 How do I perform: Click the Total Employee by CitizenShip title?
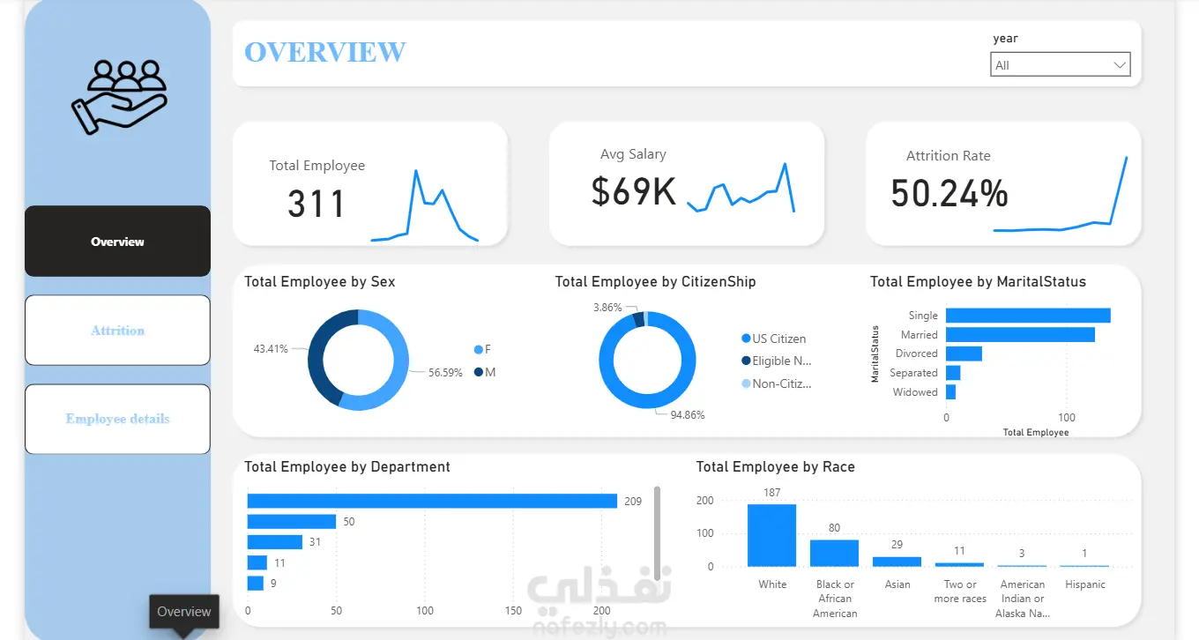coord(655,282)
